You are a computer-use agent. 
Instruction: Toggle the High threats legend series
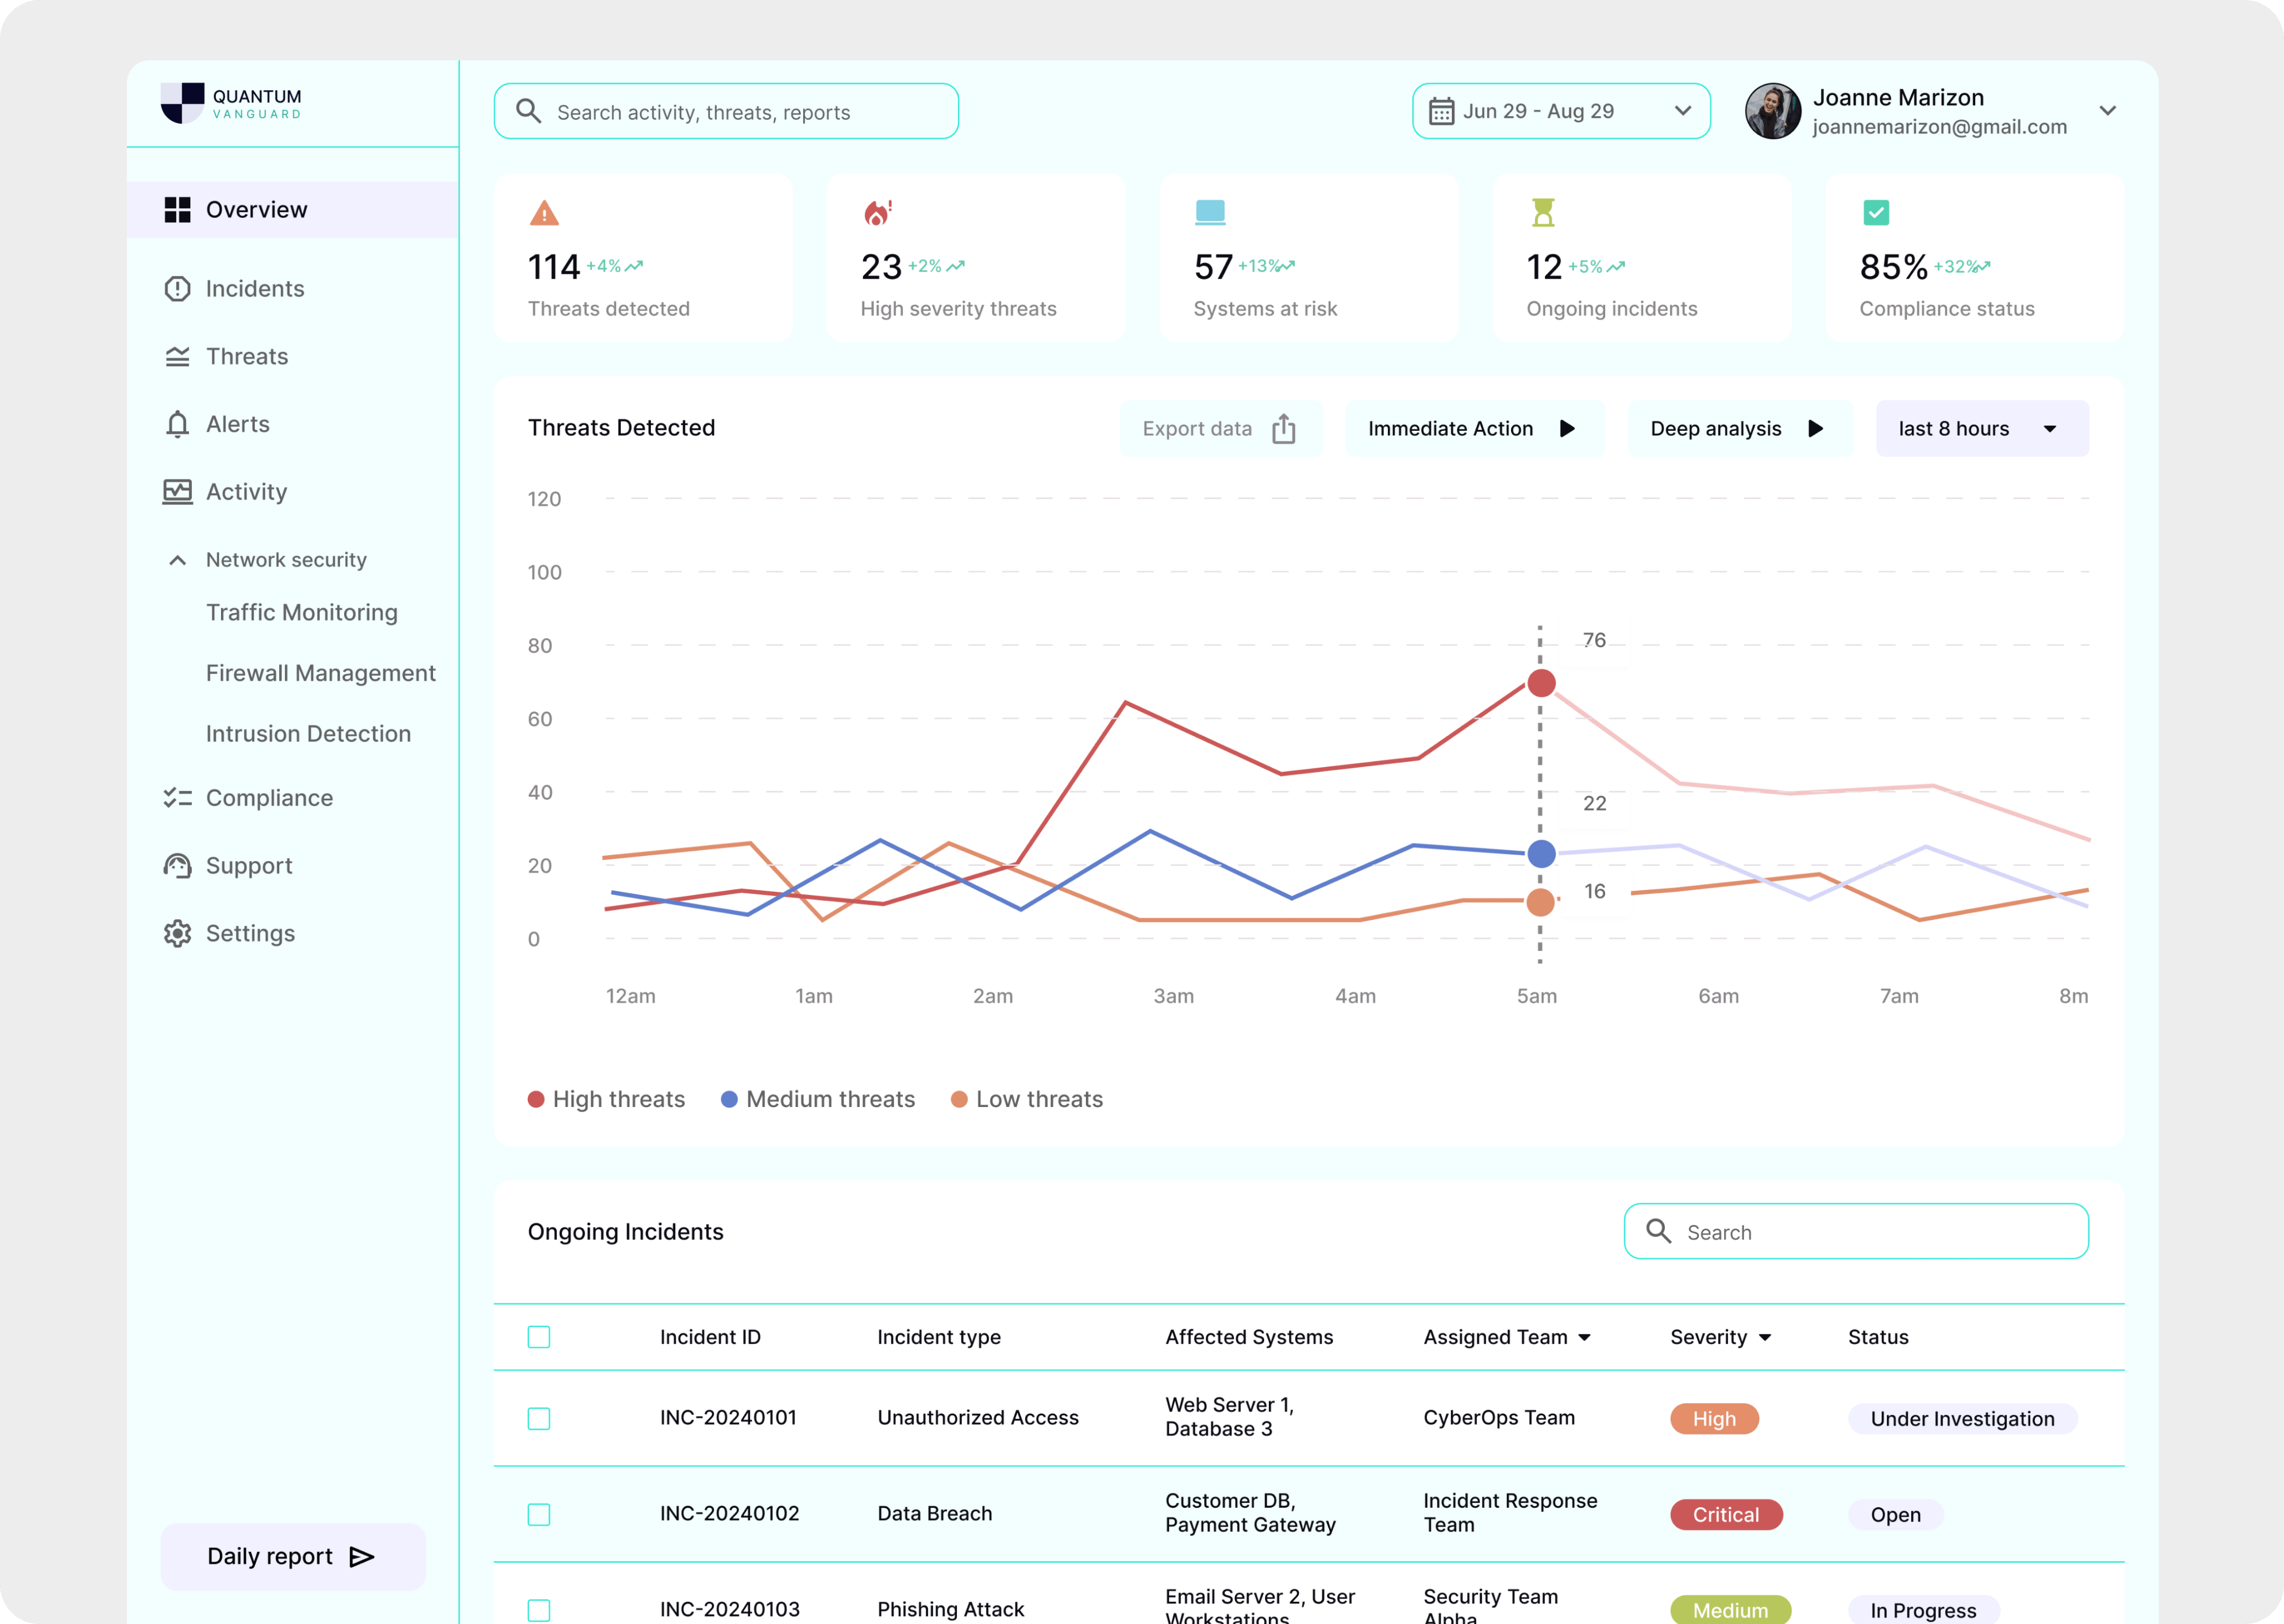[606, 1099]
